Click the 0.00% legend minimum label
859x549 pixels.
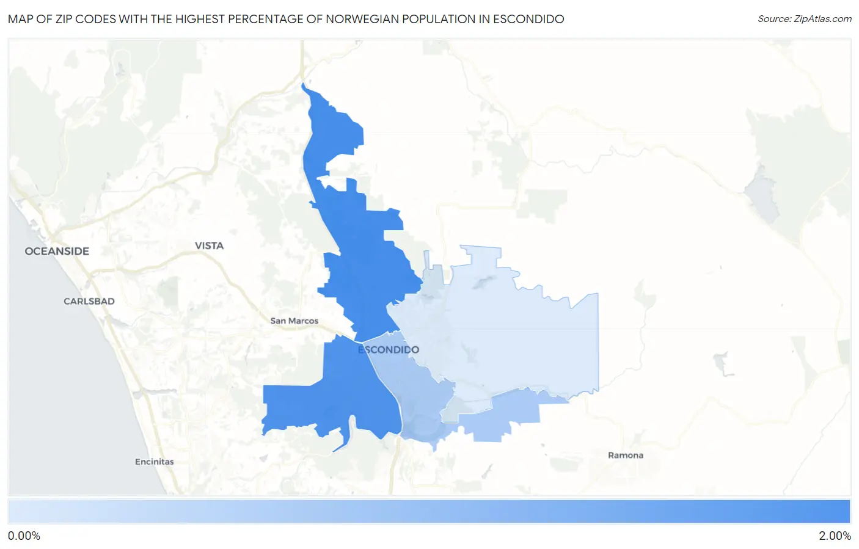[24, 536]
